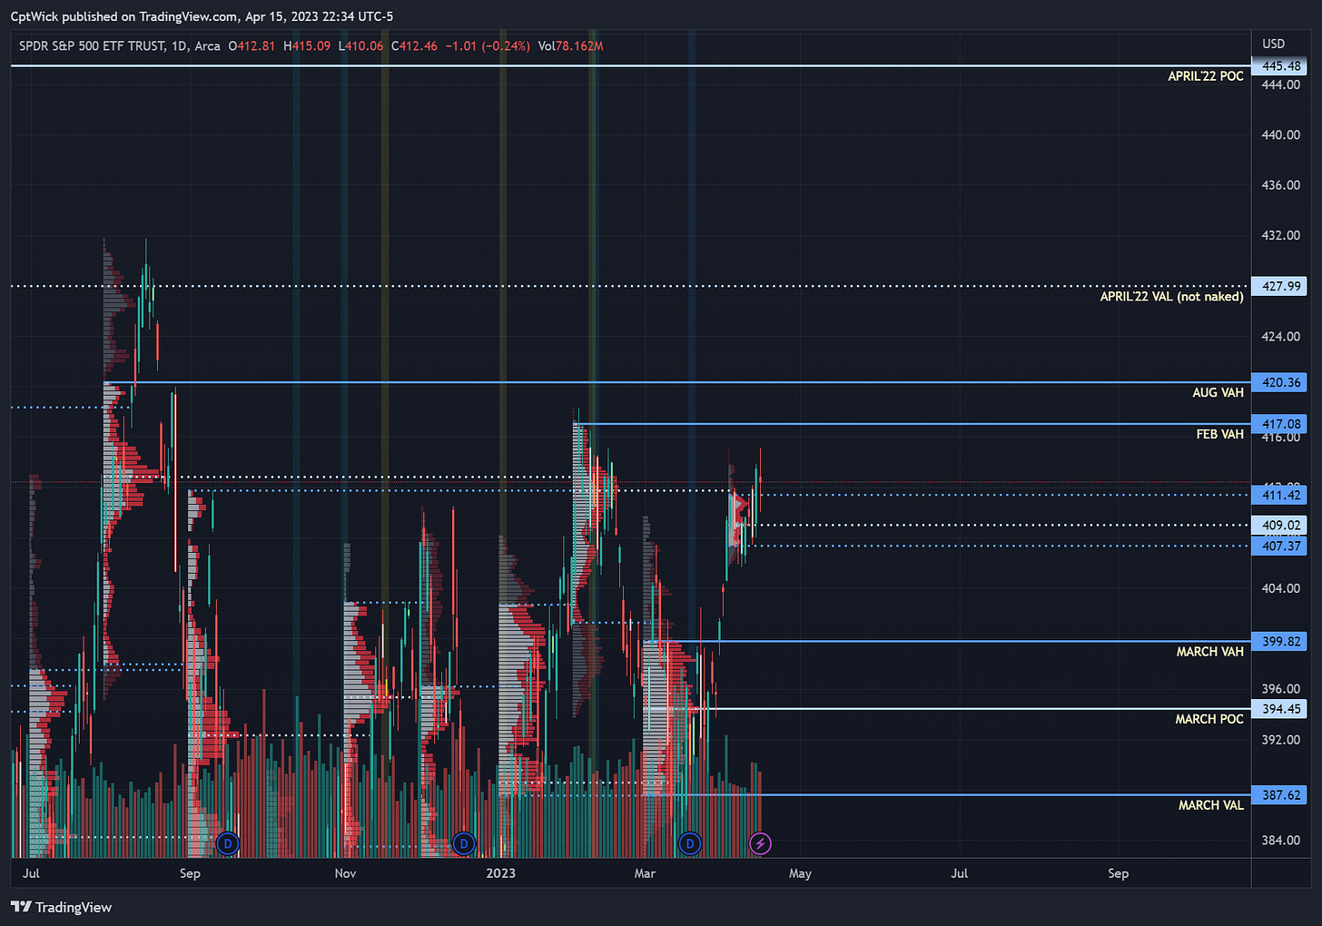Image resolution: width=1322 pixels, height=926 pixels.
Task: Click the dividend marker near late December
Action: (x=464, y=844)
